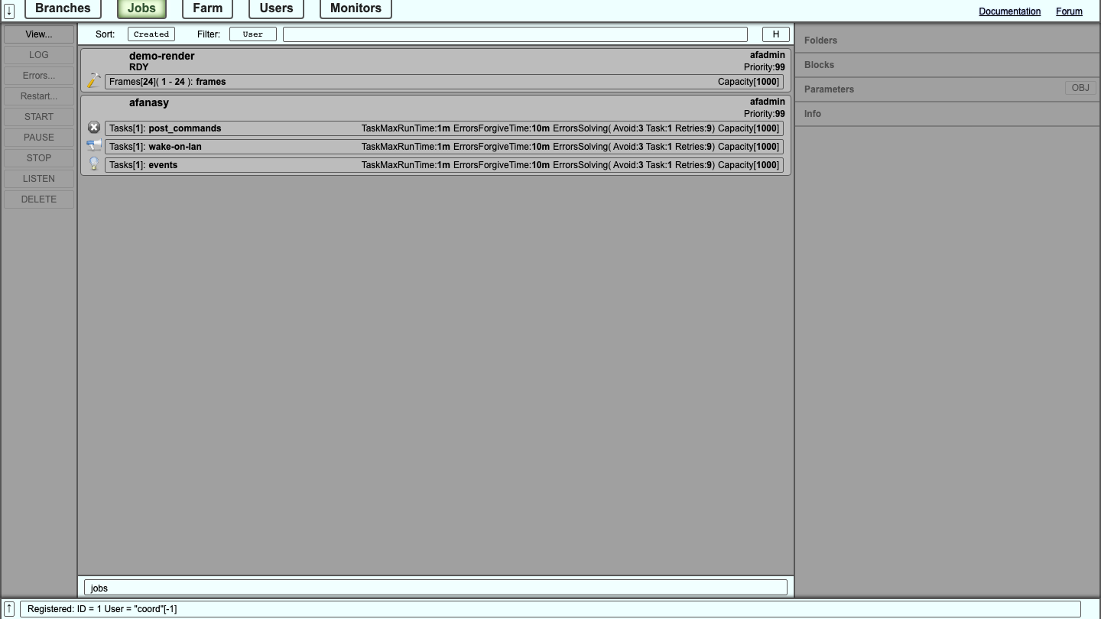
Task: Click the events block lightbulb icon
Action: (x=94, y=164)
